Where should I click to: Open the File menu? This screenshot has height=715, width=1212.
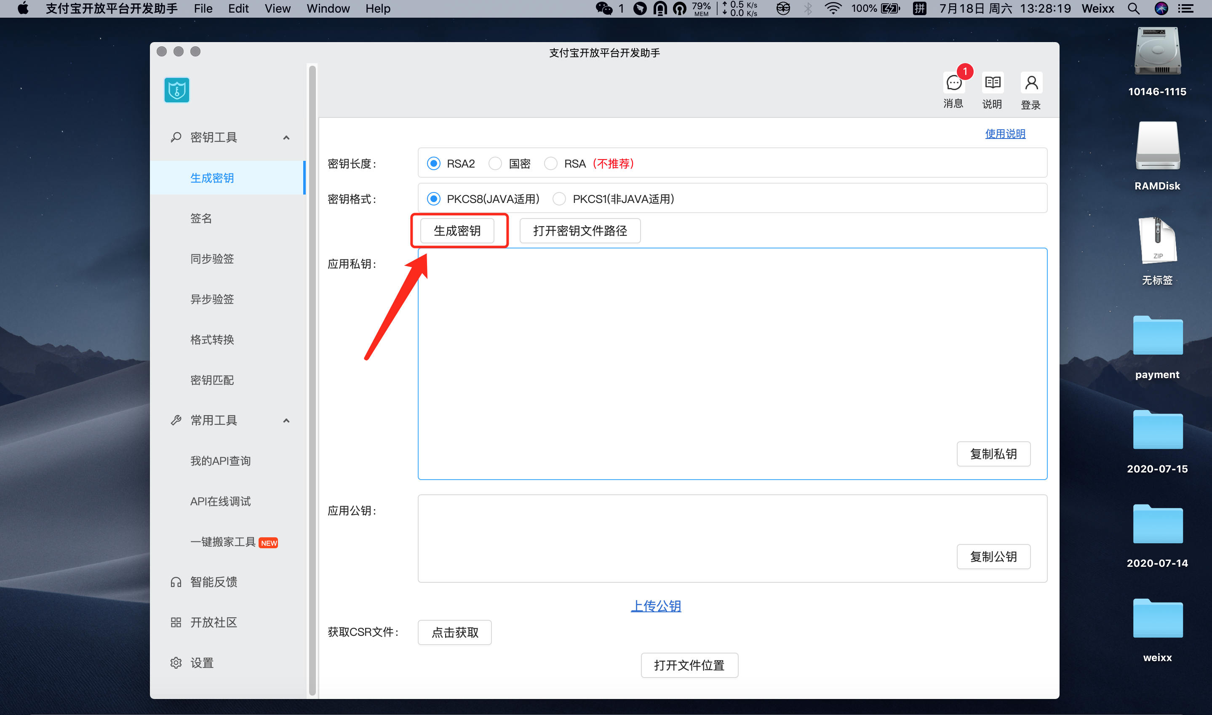[x=203, y=8]
